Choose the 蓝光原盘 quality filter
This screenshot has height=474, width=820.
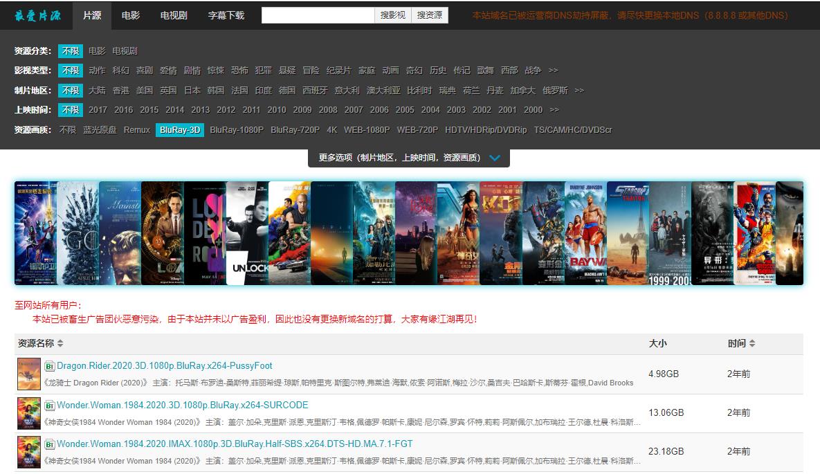coord(100,130)
